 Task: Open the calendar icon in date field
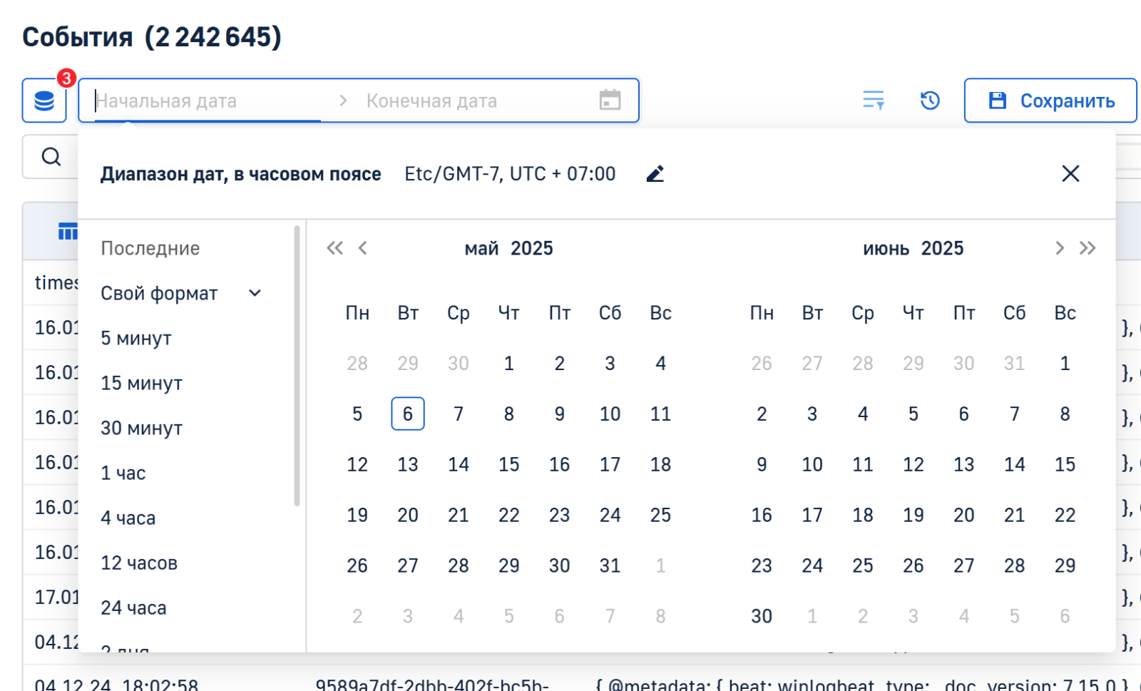coord(610,101)
